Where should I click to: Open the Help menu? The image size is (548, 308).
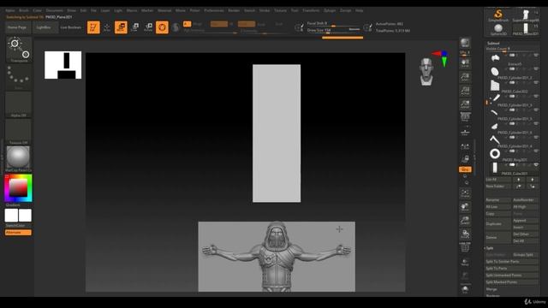tap(360, 10)
